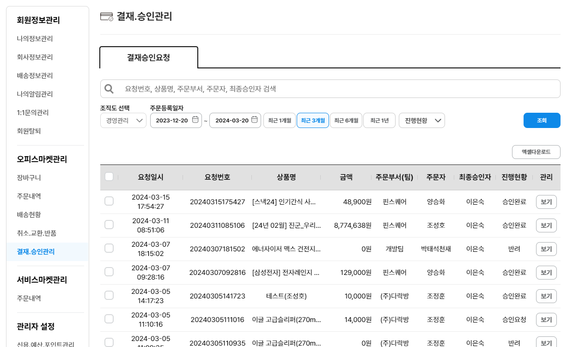Open the start date calendar icon
Image resolution: width=567 pixels, height=347 pixels.
coord(195,120)
